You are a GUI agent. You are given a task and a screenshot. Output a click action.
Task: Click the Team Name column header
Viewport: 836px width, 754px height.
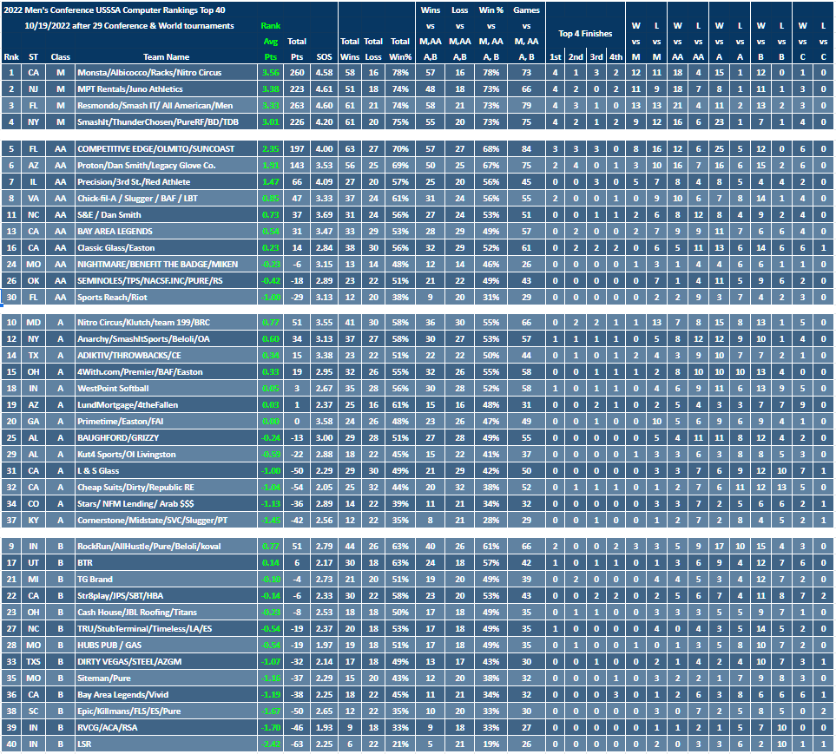click(x=167, y=57)
